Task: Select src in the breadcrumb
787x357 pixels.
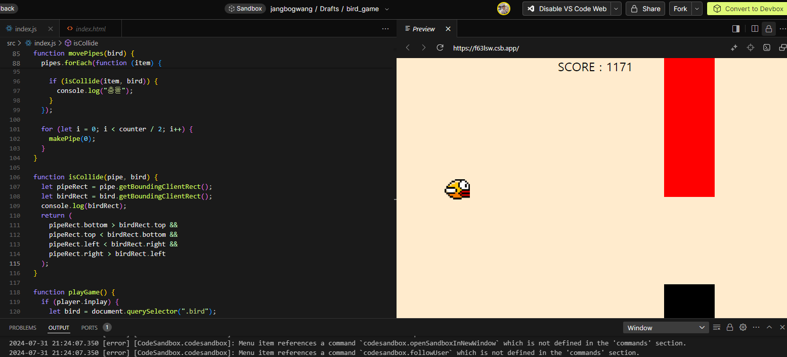Action: click(x=11, y=43)
